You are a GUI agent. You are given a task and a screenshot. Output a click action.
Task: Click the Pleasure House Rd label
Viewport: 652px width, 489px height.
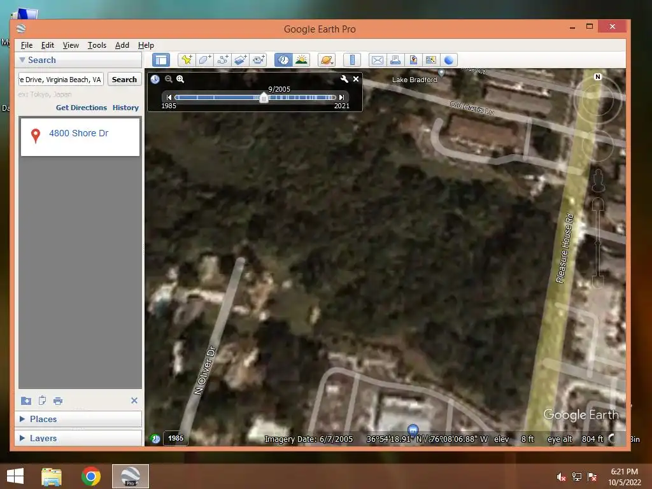tap(565, 248)
